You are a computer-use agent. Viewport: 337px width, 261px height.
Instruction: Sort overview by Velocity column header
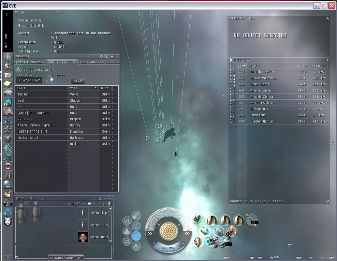319,66
